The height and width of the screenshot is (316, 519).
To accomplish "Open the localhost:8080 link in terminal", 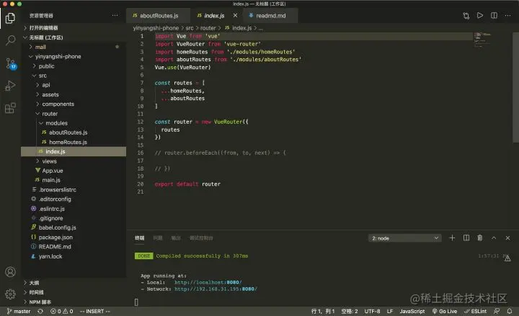I will click(x=208, y=282).
